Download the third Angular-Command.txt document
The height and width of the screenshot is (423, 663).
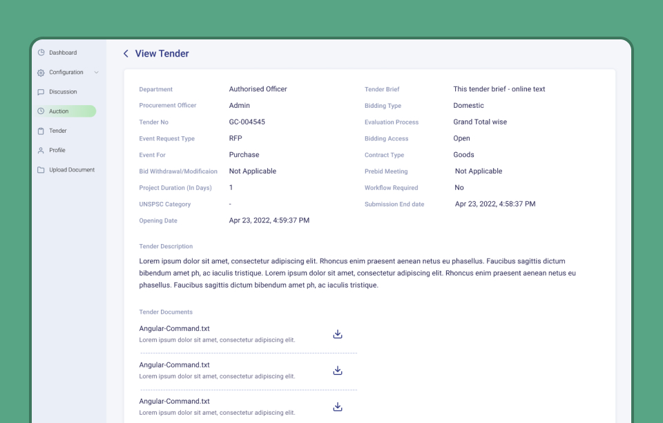[338, 407]
